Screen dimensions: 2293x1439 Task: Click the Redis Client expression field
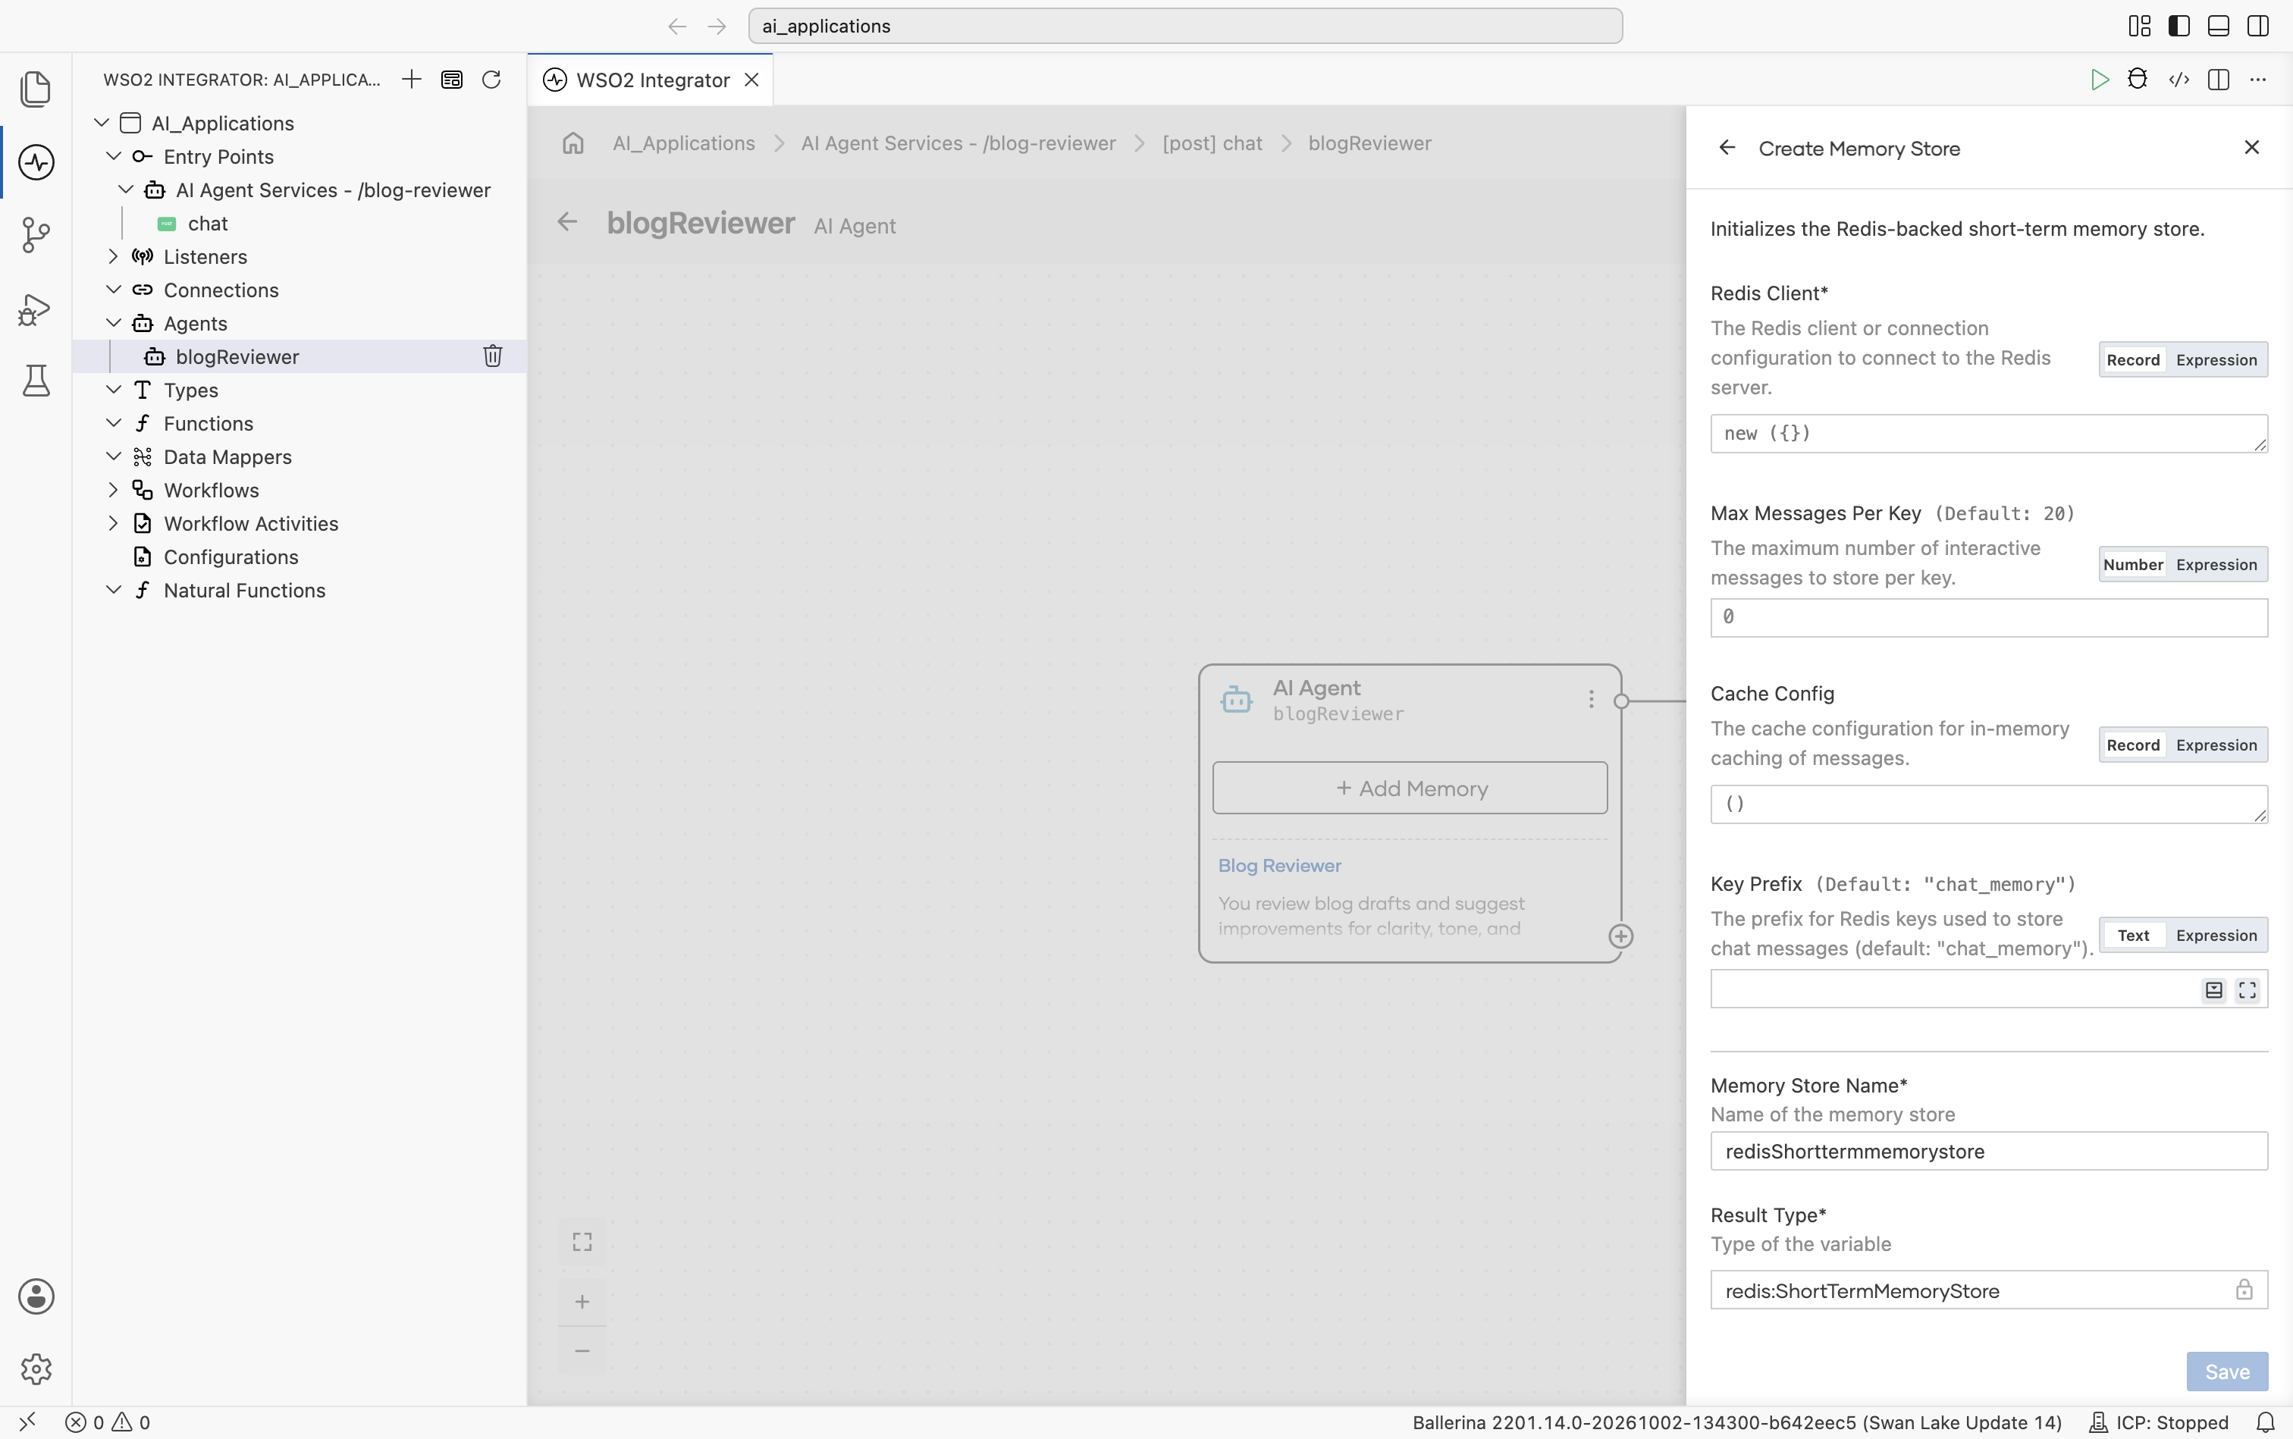pos(1988,433)
